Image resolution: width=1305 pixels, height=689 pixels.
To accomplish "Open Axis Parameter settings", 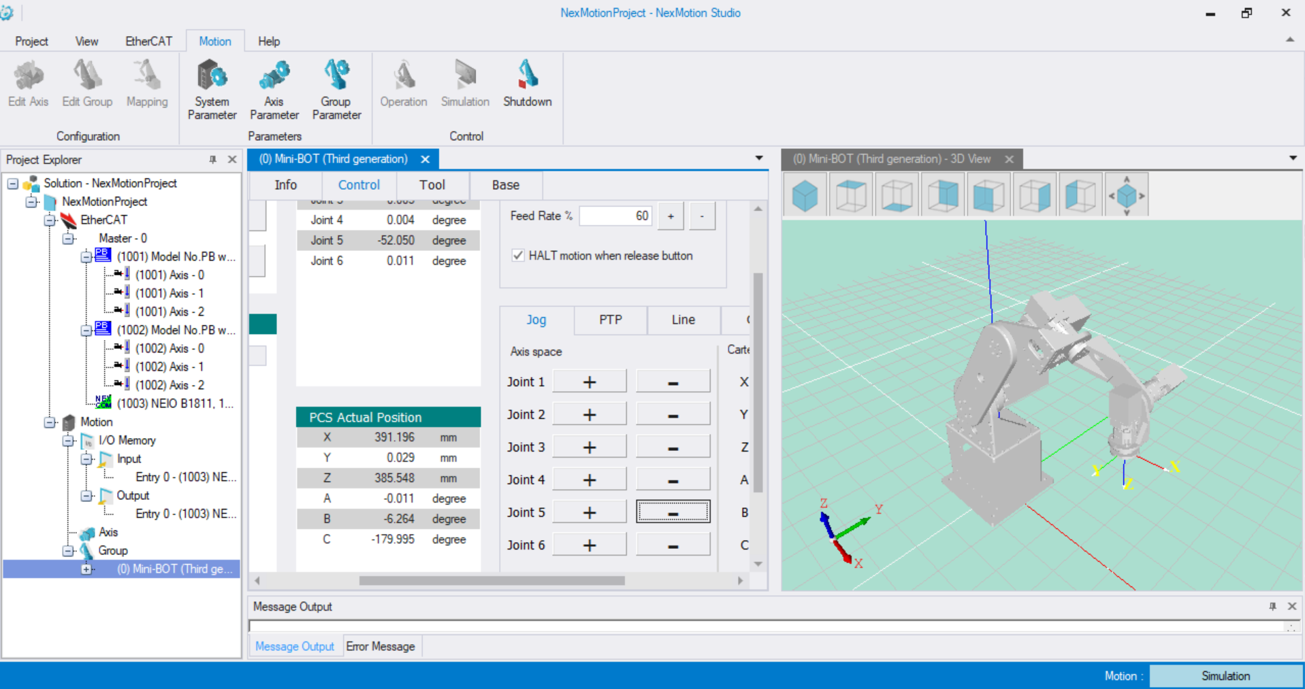I will 274,90.
